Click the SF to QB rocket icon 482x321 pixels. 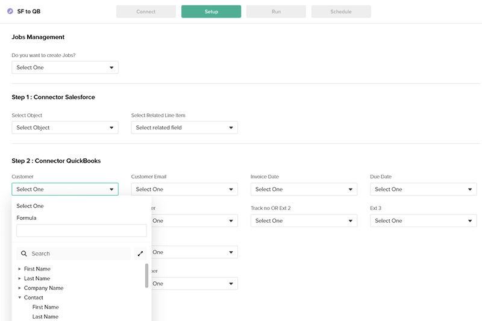tap(9, 11)
